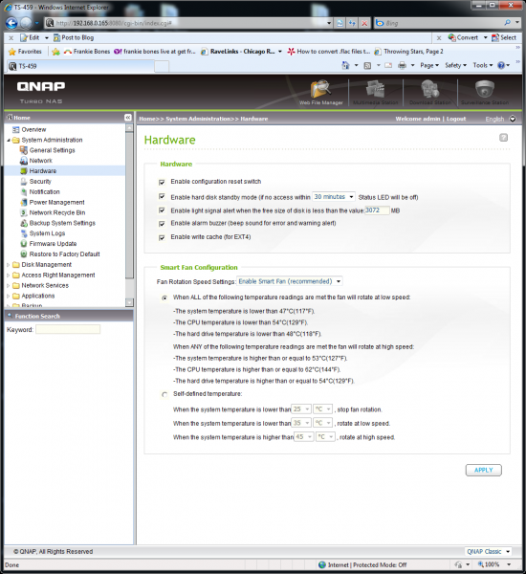Viewport: 526px width, 574px height.
Task: Click the Print icon in command bar
Action: [x=402, y=65]
